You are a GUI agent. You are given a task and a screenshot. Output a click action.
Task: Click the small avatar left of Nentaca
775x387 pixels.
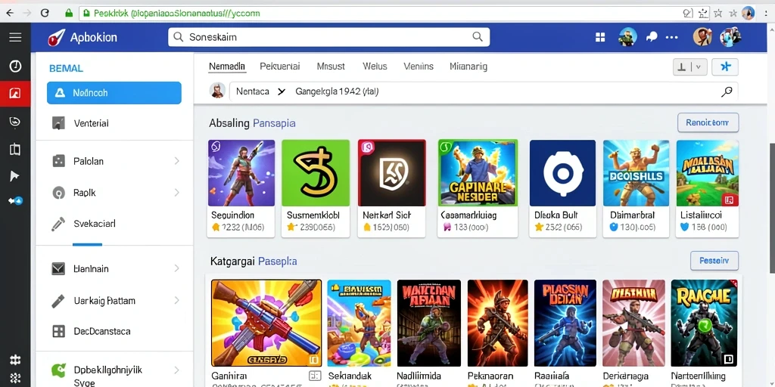click(x=217, y=91)
